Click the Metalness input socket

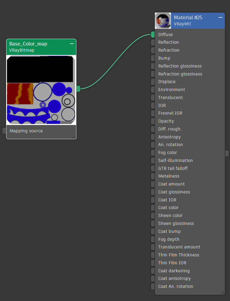pos(153,176)
